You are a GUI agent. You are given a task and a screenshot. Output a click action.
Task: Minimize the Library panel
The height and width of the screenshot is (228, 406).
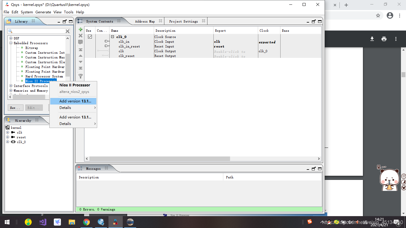coord(59,22)
